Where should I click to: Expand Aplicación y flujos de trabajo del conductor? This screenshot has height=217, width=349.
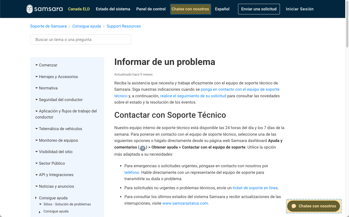pos(66,114)
